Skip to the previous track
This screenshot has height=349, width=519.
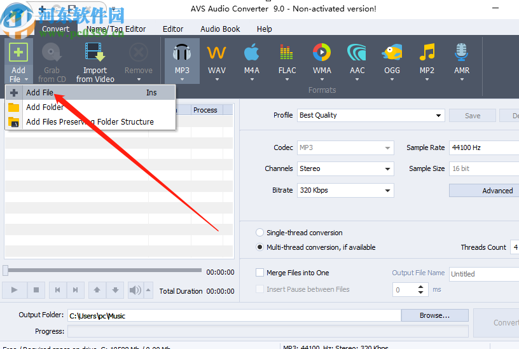tap(58, 290)
